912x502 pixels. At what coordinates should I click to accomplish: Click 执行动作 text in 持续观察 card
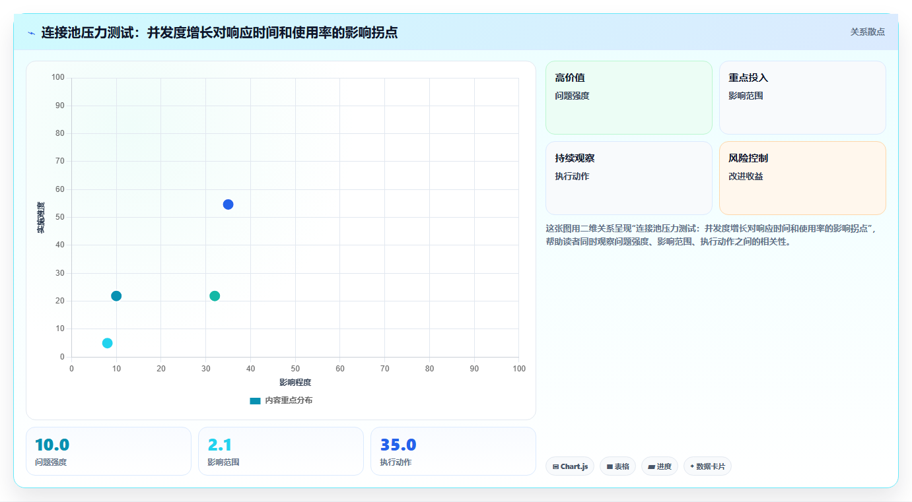(x=572, y=176)
